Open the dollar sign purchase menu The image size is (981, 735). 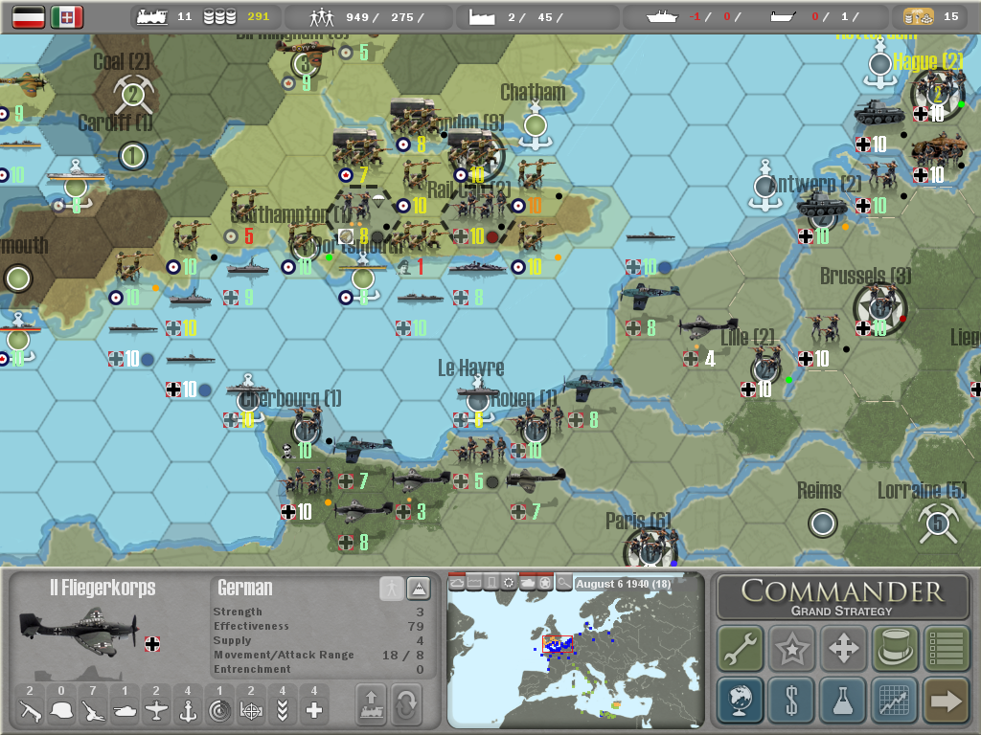click(x=791, y=702)
